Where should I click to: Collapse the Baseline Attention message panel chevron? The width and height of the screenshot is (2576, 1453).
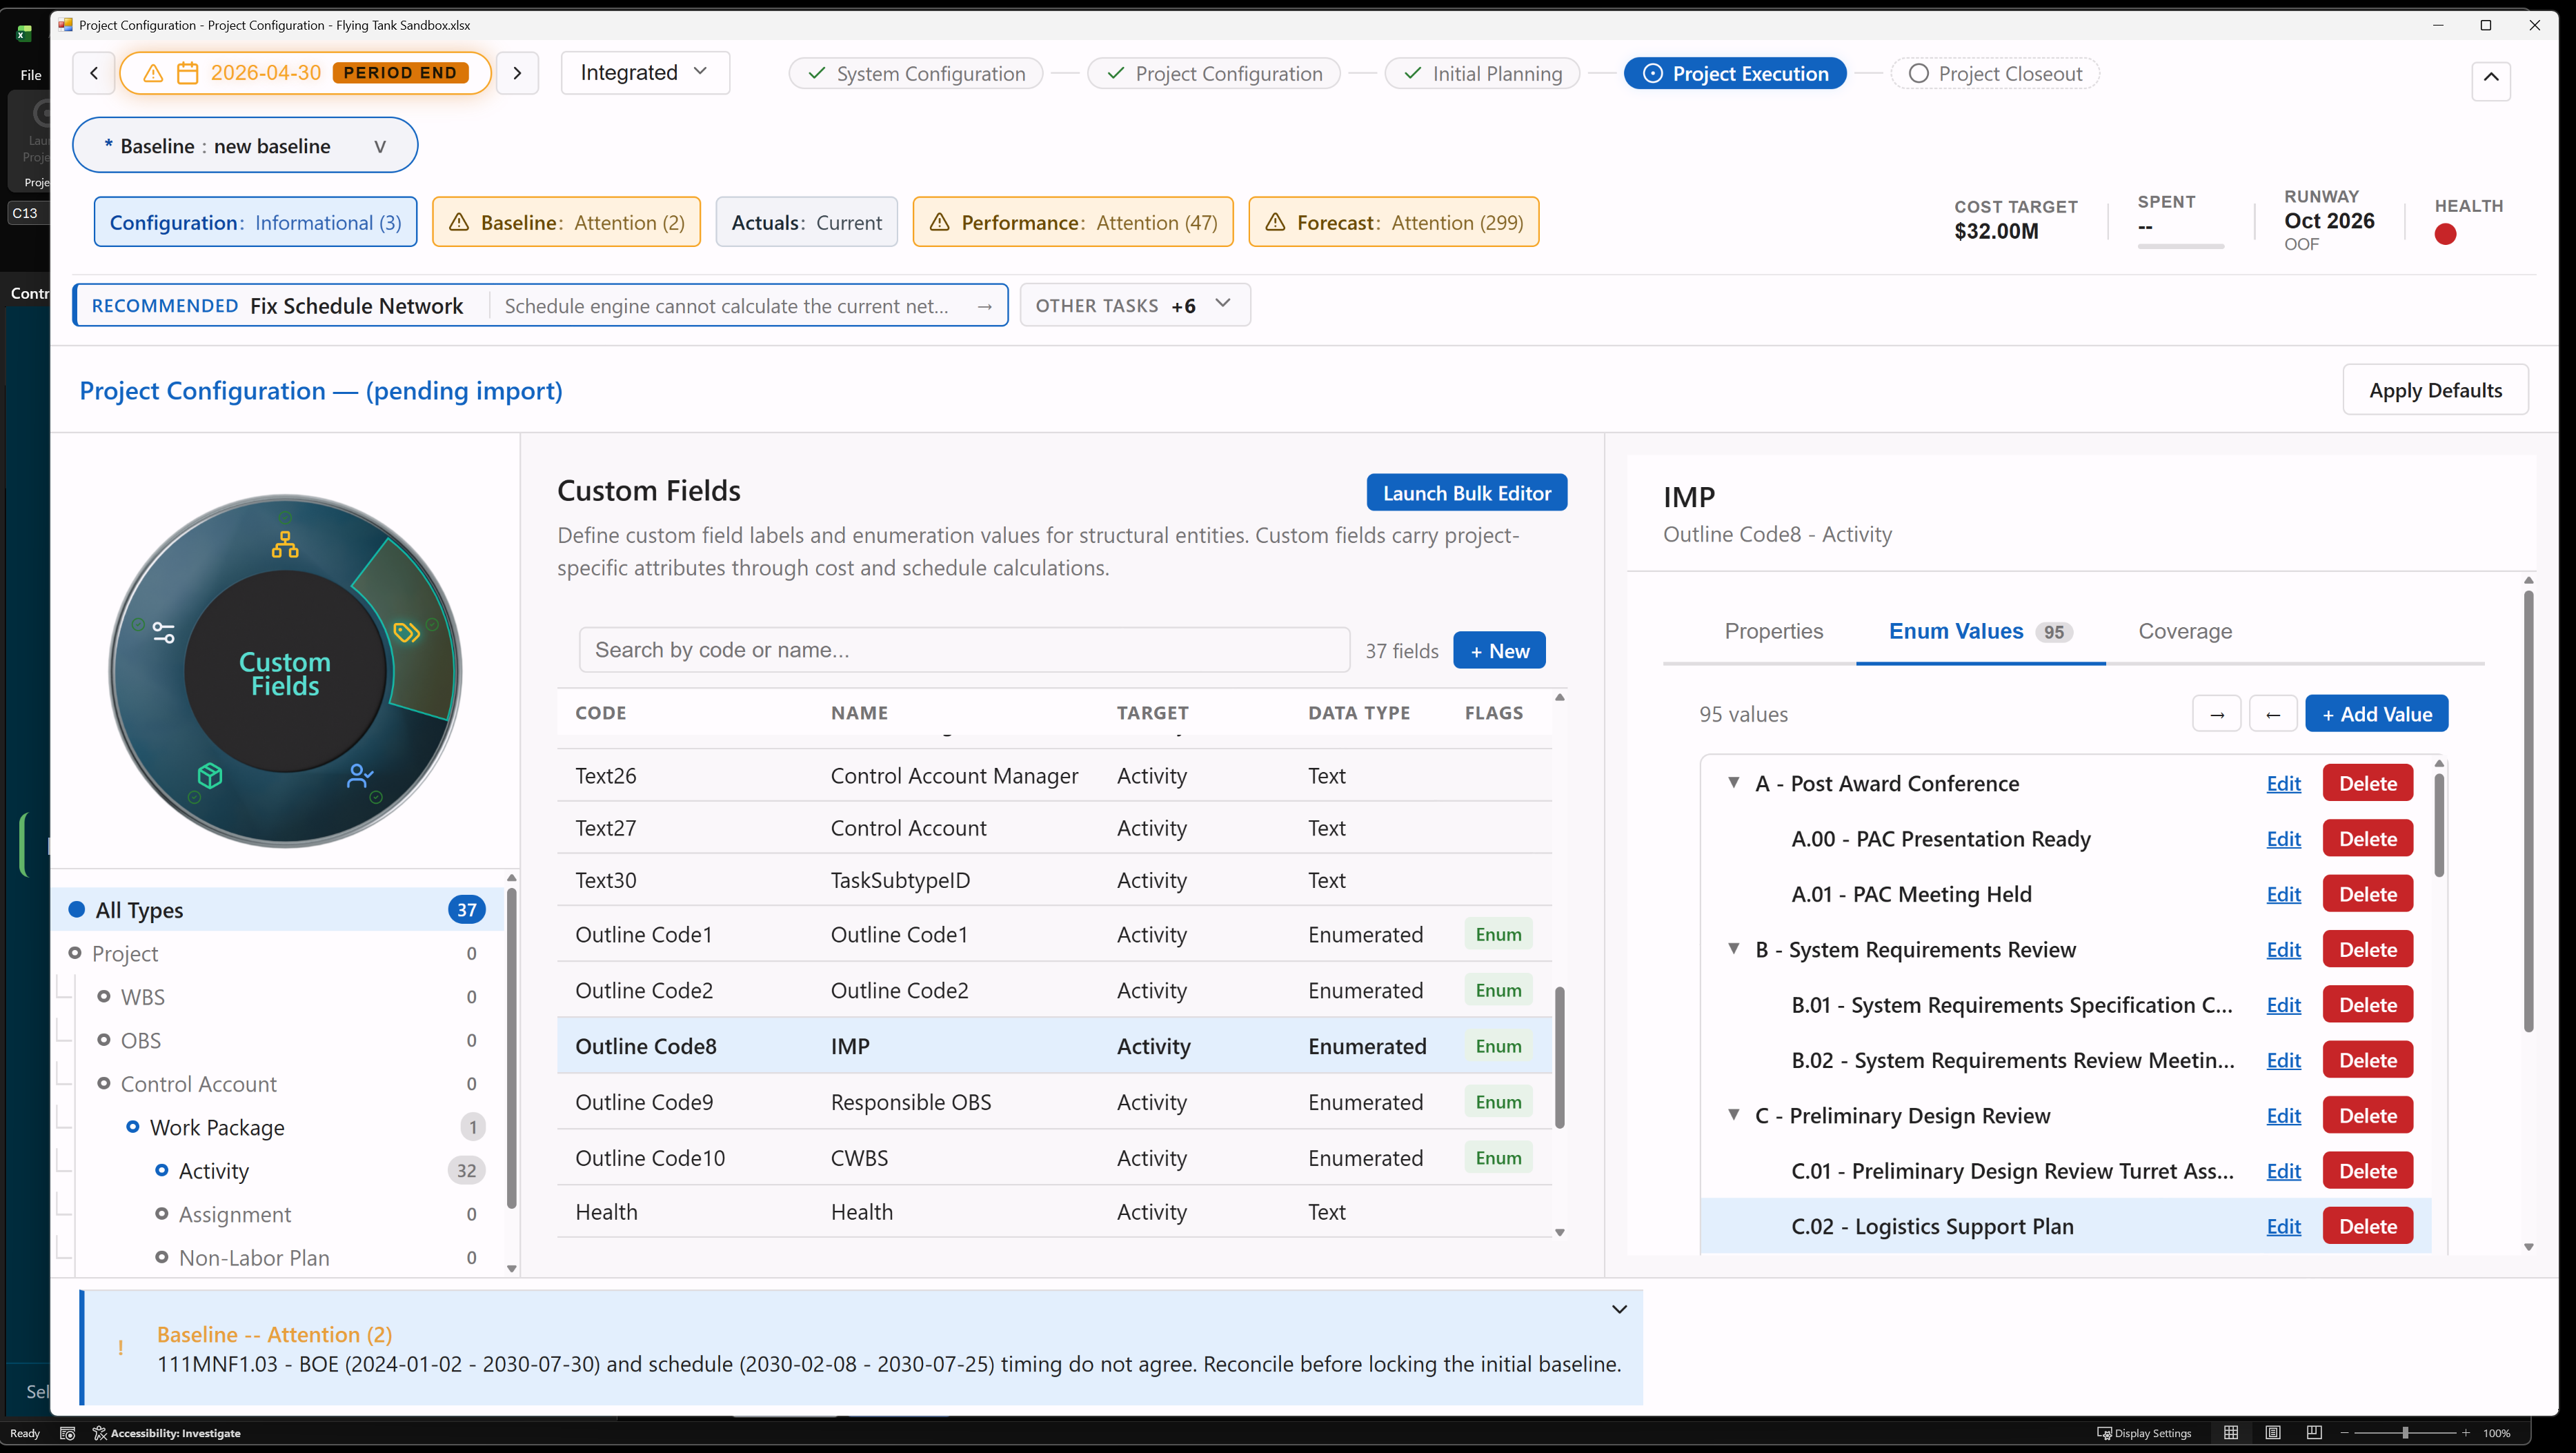[x=1619, y=1310]
